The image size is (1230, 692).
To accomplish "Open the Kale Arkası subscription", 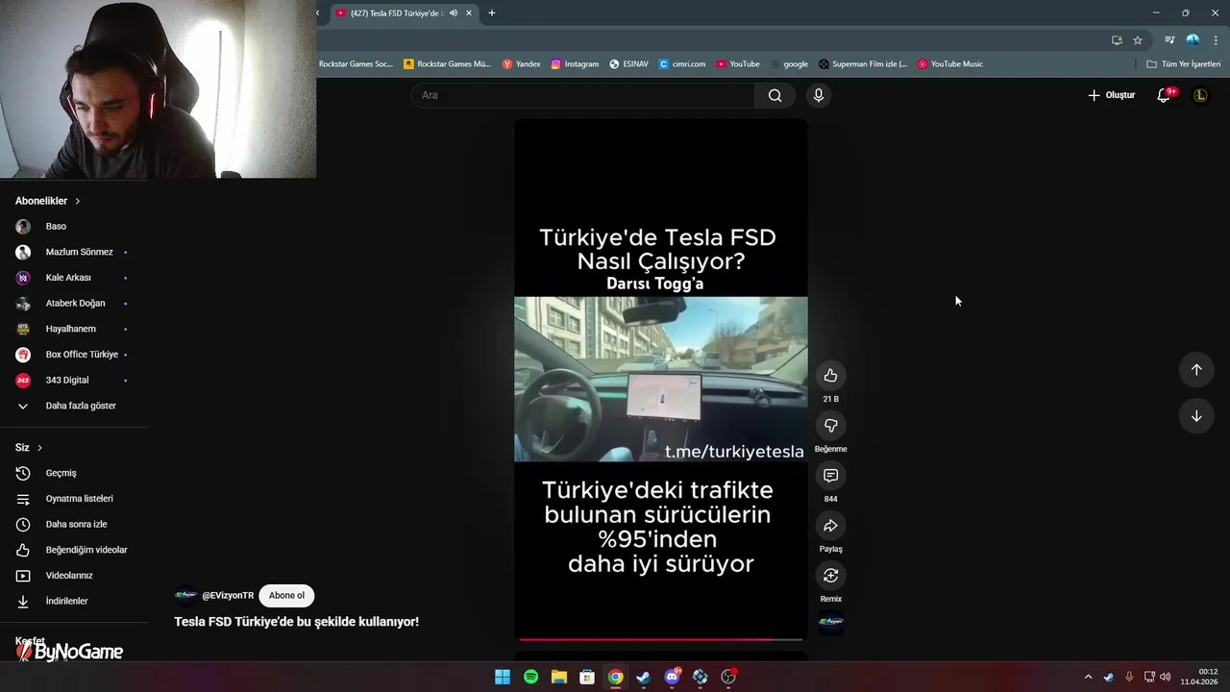I will tap(73, 278).
